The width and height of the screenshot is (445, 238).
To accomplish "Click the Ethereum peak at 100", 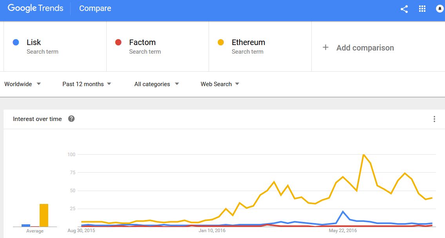I will point(363,155).
